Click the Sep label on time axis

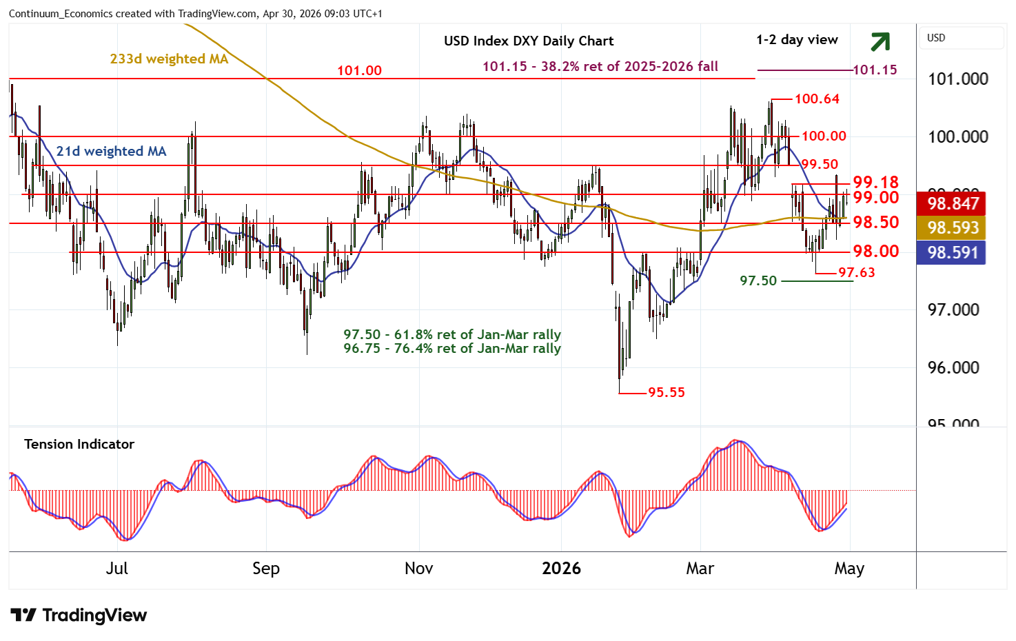tap(266, 569)
